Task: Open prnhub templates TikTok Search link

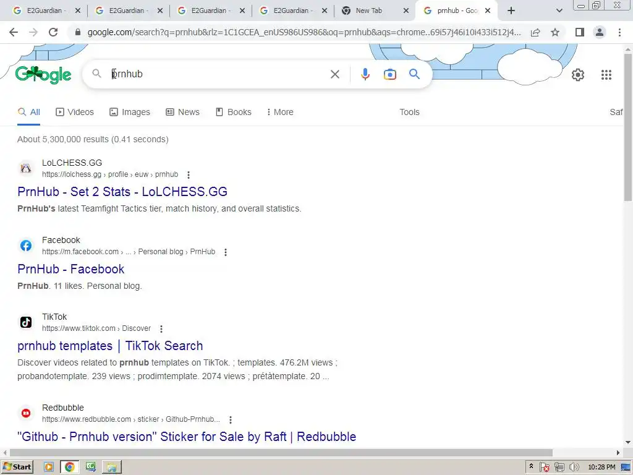Action: (x=110, y=346)
